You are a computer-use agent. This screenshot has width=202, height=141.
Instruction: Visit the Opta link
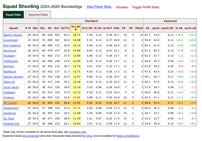(x=89, y=136)
